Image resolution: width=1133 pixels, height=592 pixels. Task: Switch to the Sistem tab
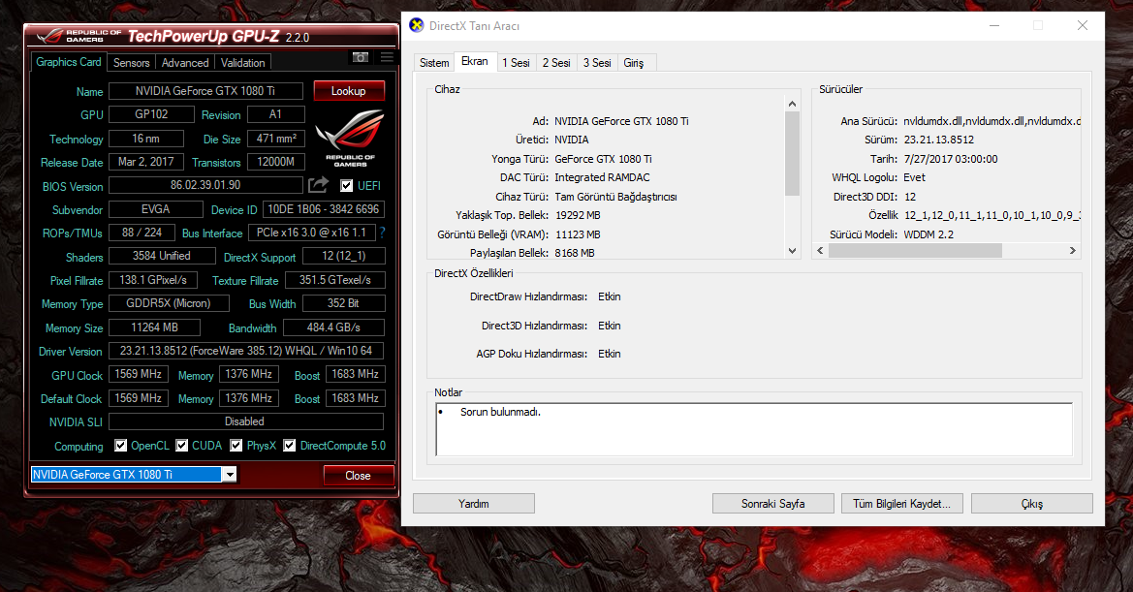[434, 63]
